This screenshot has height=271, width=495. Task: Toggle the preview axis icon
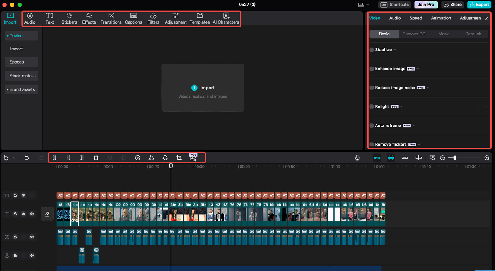(x=418, y=158)
